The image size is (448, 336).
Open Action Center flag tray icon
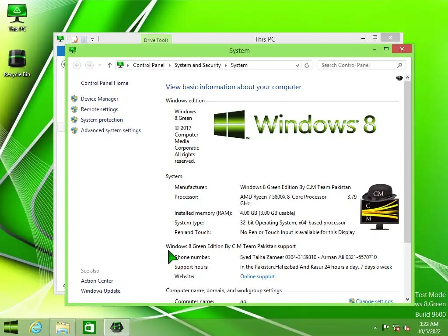(x=385, y=327)
